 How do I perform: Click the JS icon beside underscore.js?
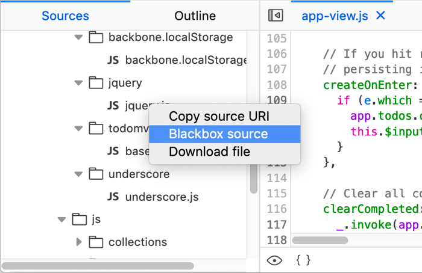[x=113, y=197]
